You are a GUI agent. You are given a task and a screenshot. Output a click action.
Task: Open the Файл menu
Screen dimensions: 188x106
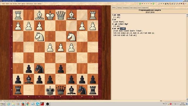coord(4,4)
